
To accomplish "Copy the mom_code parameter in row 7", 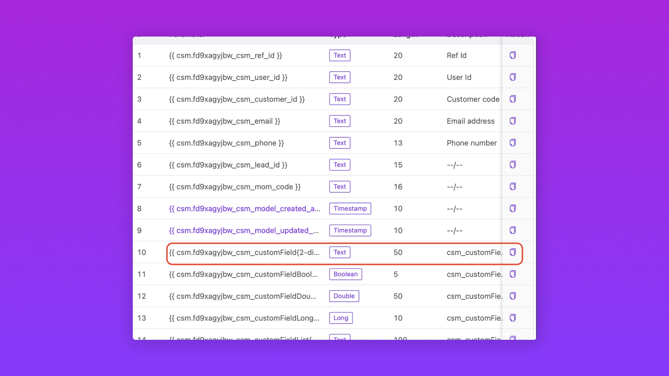I will click(x=513, y=187).
